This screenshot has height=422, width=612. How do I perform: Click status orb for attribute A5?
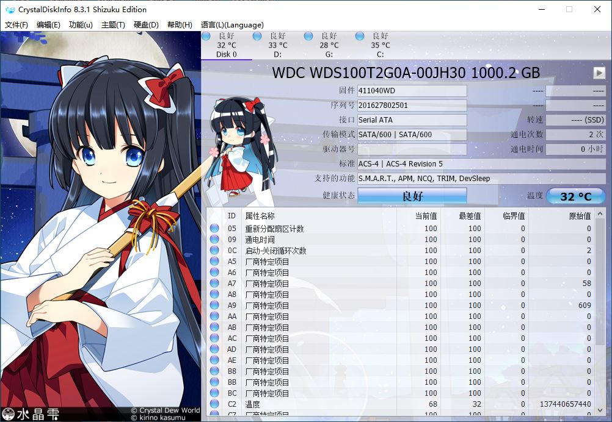(x=214, y=261)
